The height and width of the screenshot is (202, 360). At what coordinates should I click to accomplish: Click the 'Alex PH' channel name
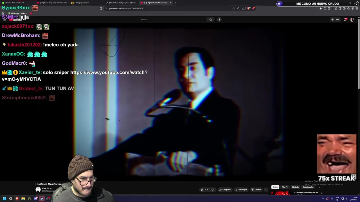pyautogui.click(x=46, y=189)
